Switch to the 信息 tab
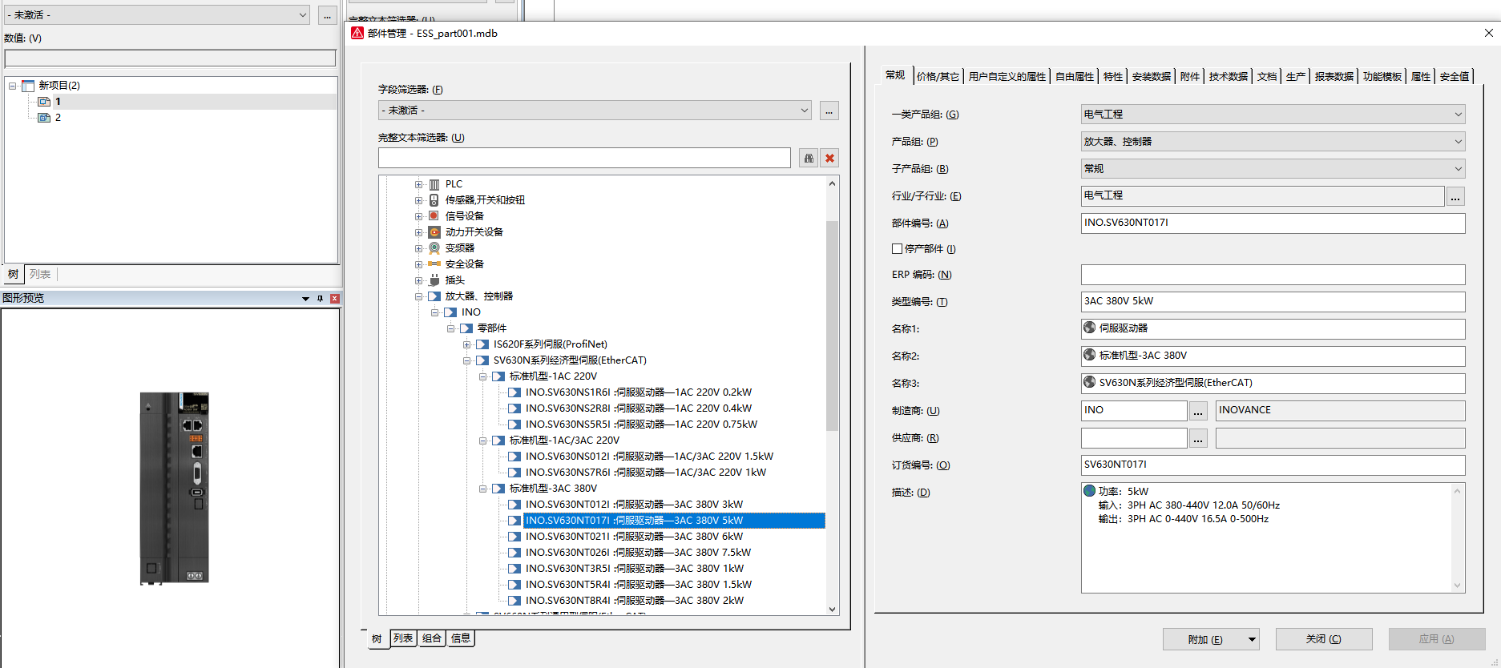This screenshot has height=668, width=1501. (461, 638)
